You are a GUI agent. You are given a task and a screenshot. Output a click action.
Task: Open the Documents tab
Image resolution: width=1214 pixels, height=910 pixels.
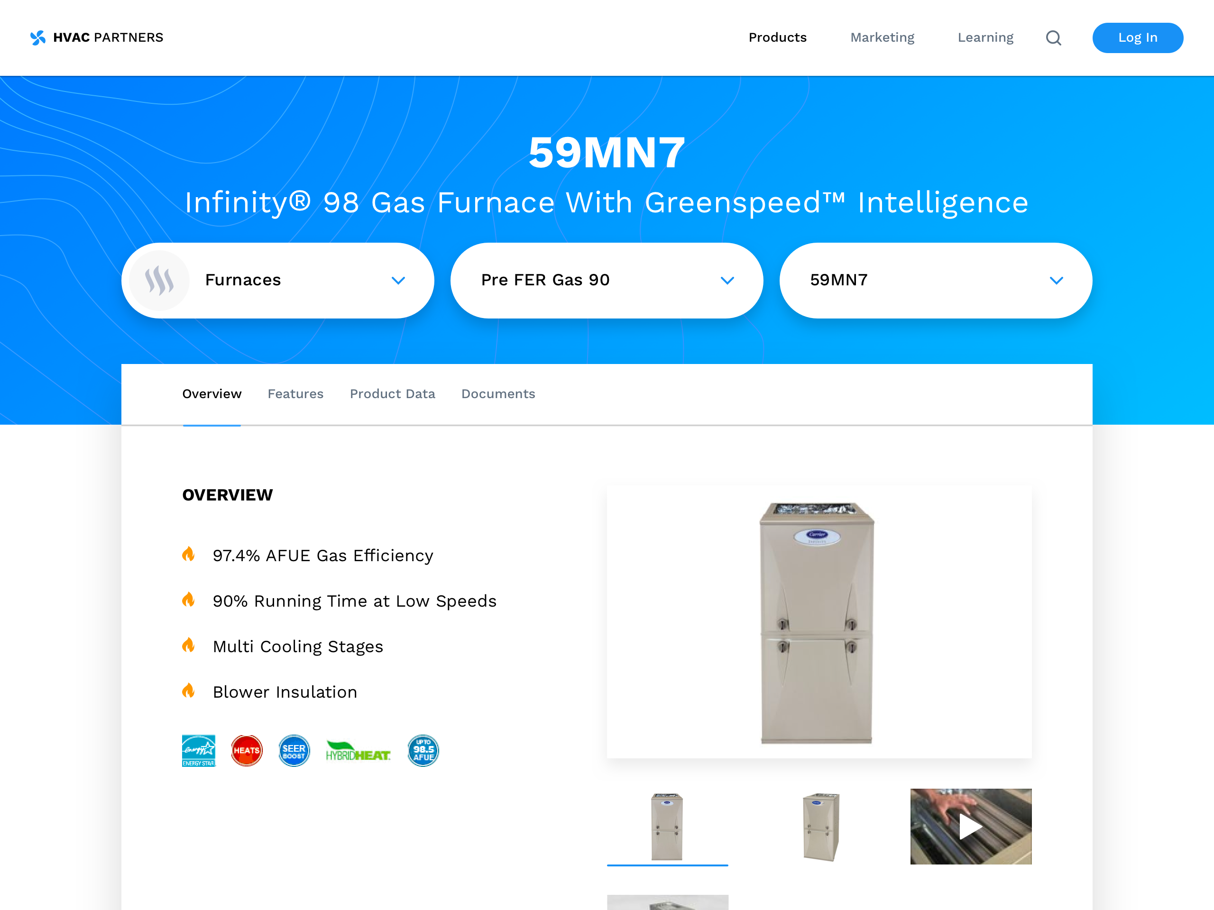(498, 394)
